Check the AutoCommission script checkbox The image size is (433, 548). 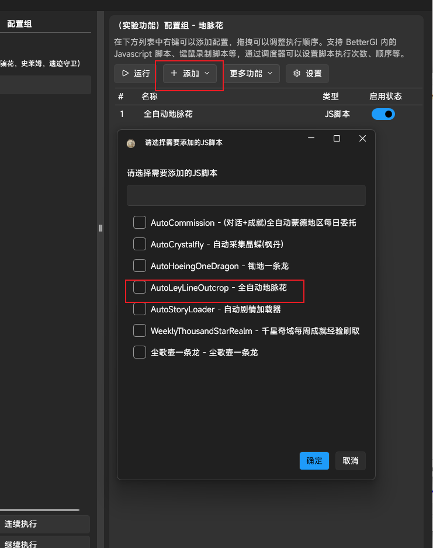(140, 222)
